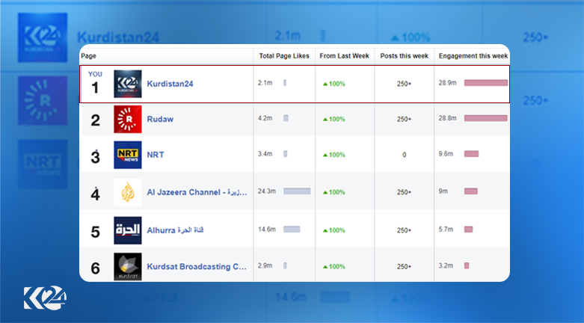The height and width of the screenshot is (323, 584).
Task: Click the Total Page Likes column header
Action: click(x=284, y=56)
